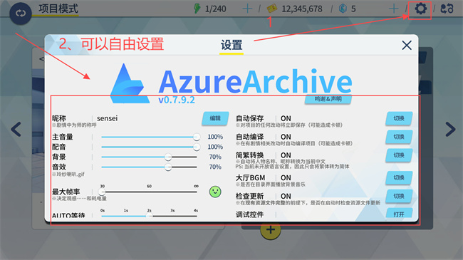Add gems with the plus beside 5
The height and width of the screenshot is (260, 463).
pos(394,9)
